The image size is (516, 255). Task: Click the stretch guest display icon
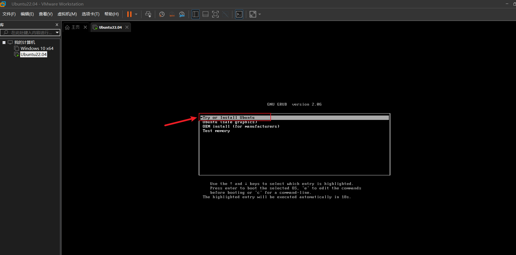click(x=253, y=14)
